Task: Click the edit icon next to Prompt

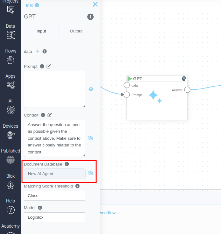Action: pyautogui.click(x=49, y=67)
